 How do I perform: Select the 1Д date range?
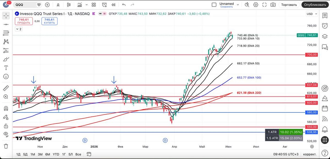(x=18, y=154)
